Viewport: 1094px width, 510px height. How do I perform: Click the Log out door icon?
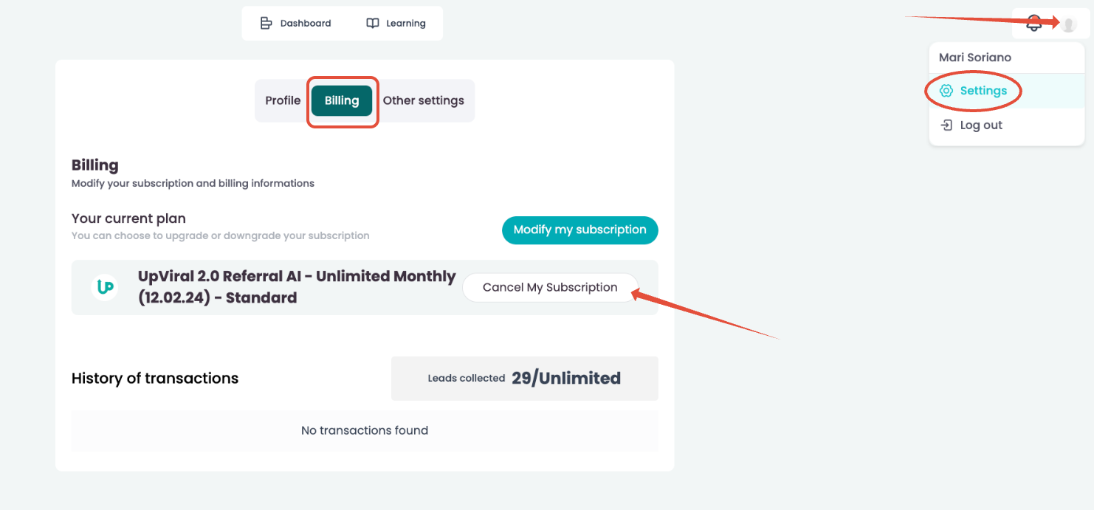point(946,125)
